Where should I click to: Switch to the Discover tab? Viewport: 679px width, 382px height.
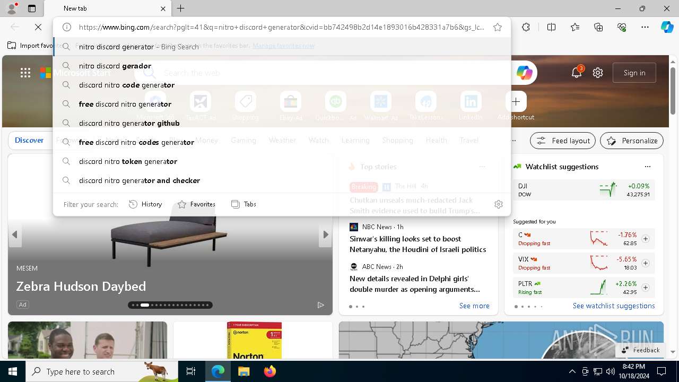pyautogui.click(x=29, y=140)
